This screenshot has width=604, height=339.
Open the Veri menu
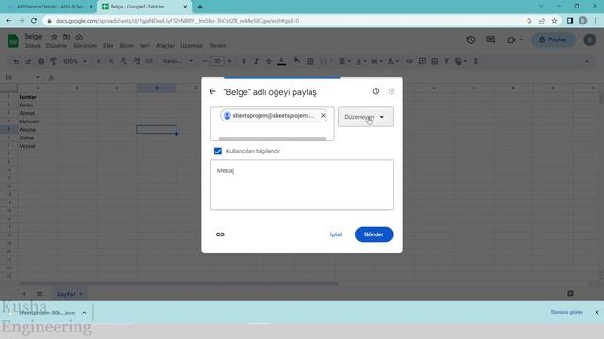(144, 46)
